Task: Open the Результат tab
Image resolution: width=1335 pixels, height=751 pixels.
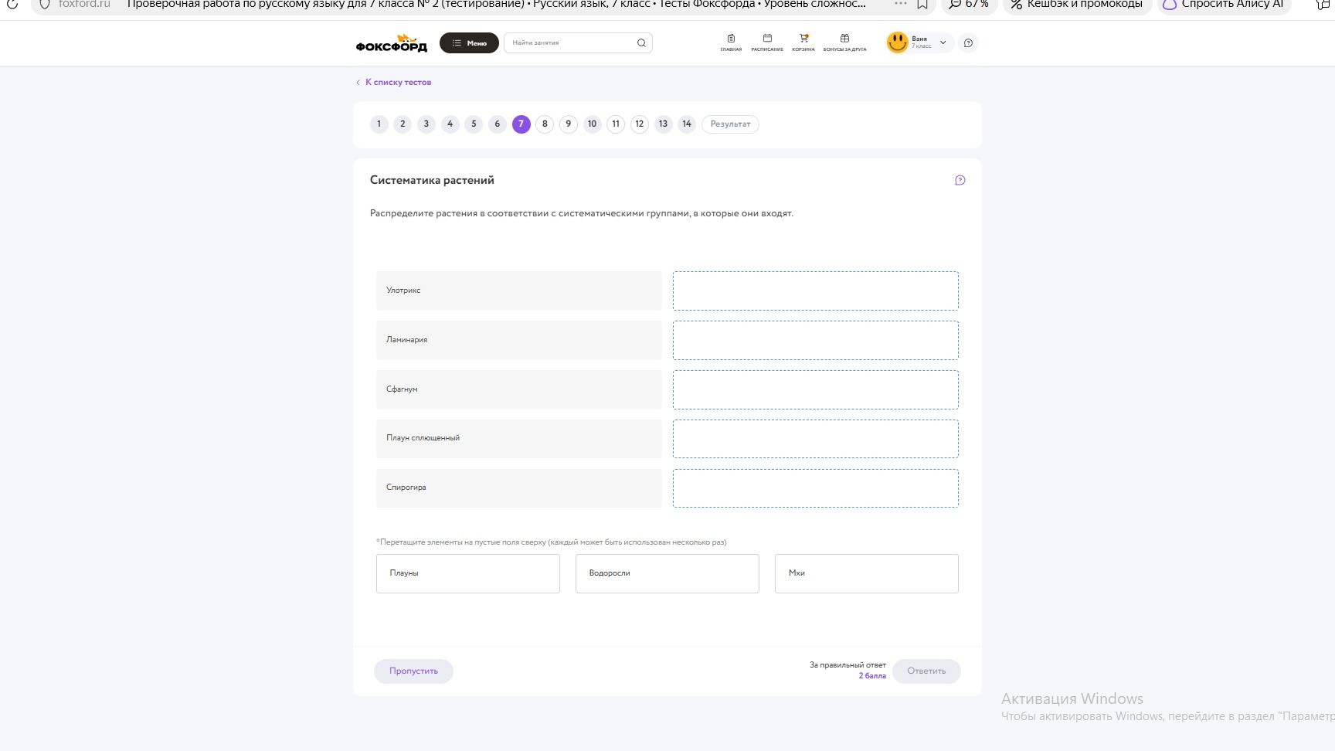Action: click(730, 124)
